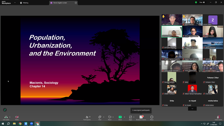
Task: Open the Zoom app taskbar icon
Action: coord(31,124)
